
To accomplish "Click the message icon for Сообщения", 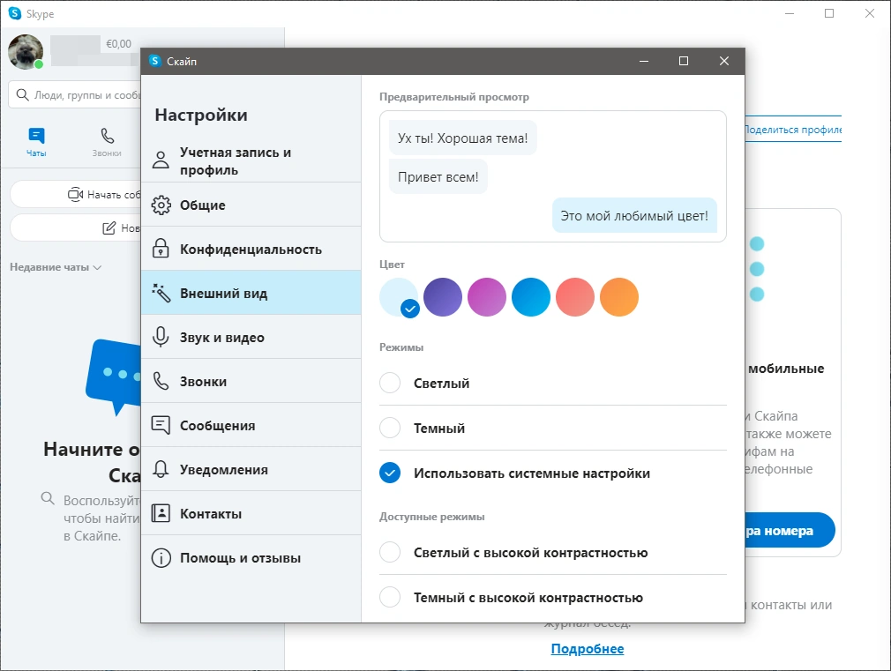I will 161,425.
